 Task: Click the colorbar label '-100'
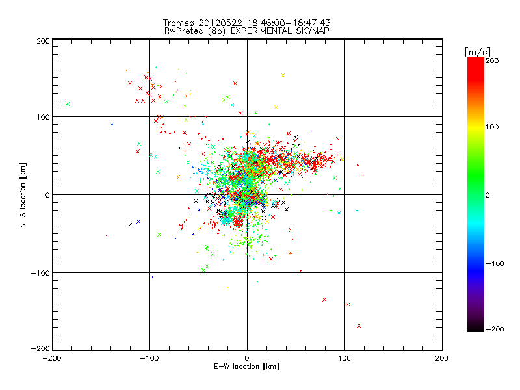tap(495, 263)
